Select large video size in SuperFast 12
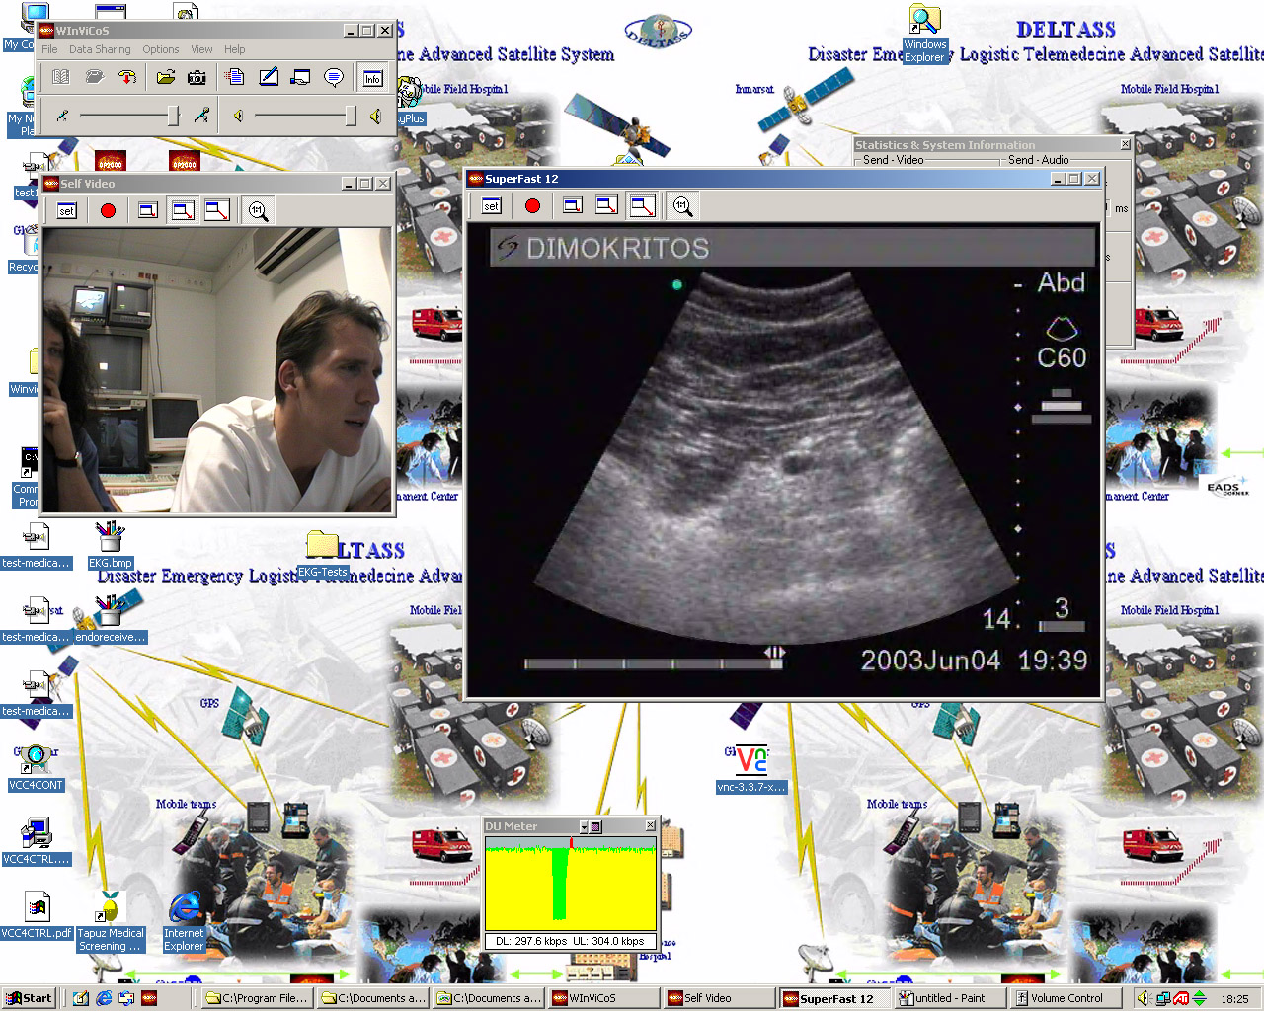 pyautogui.click(x=642, y=205)
